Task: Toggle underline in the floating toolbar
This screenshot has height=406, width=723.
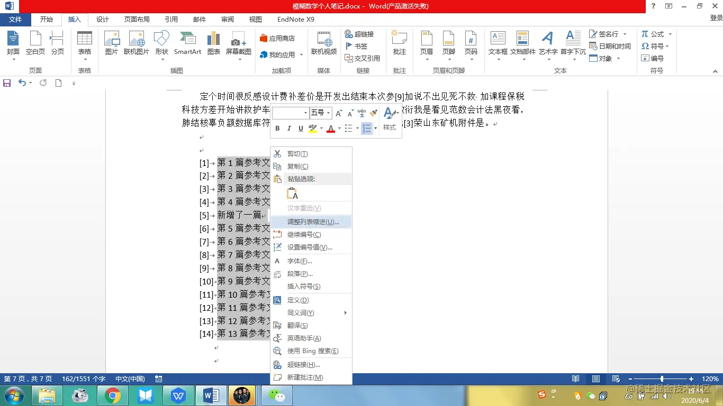Action: point(300,128)
